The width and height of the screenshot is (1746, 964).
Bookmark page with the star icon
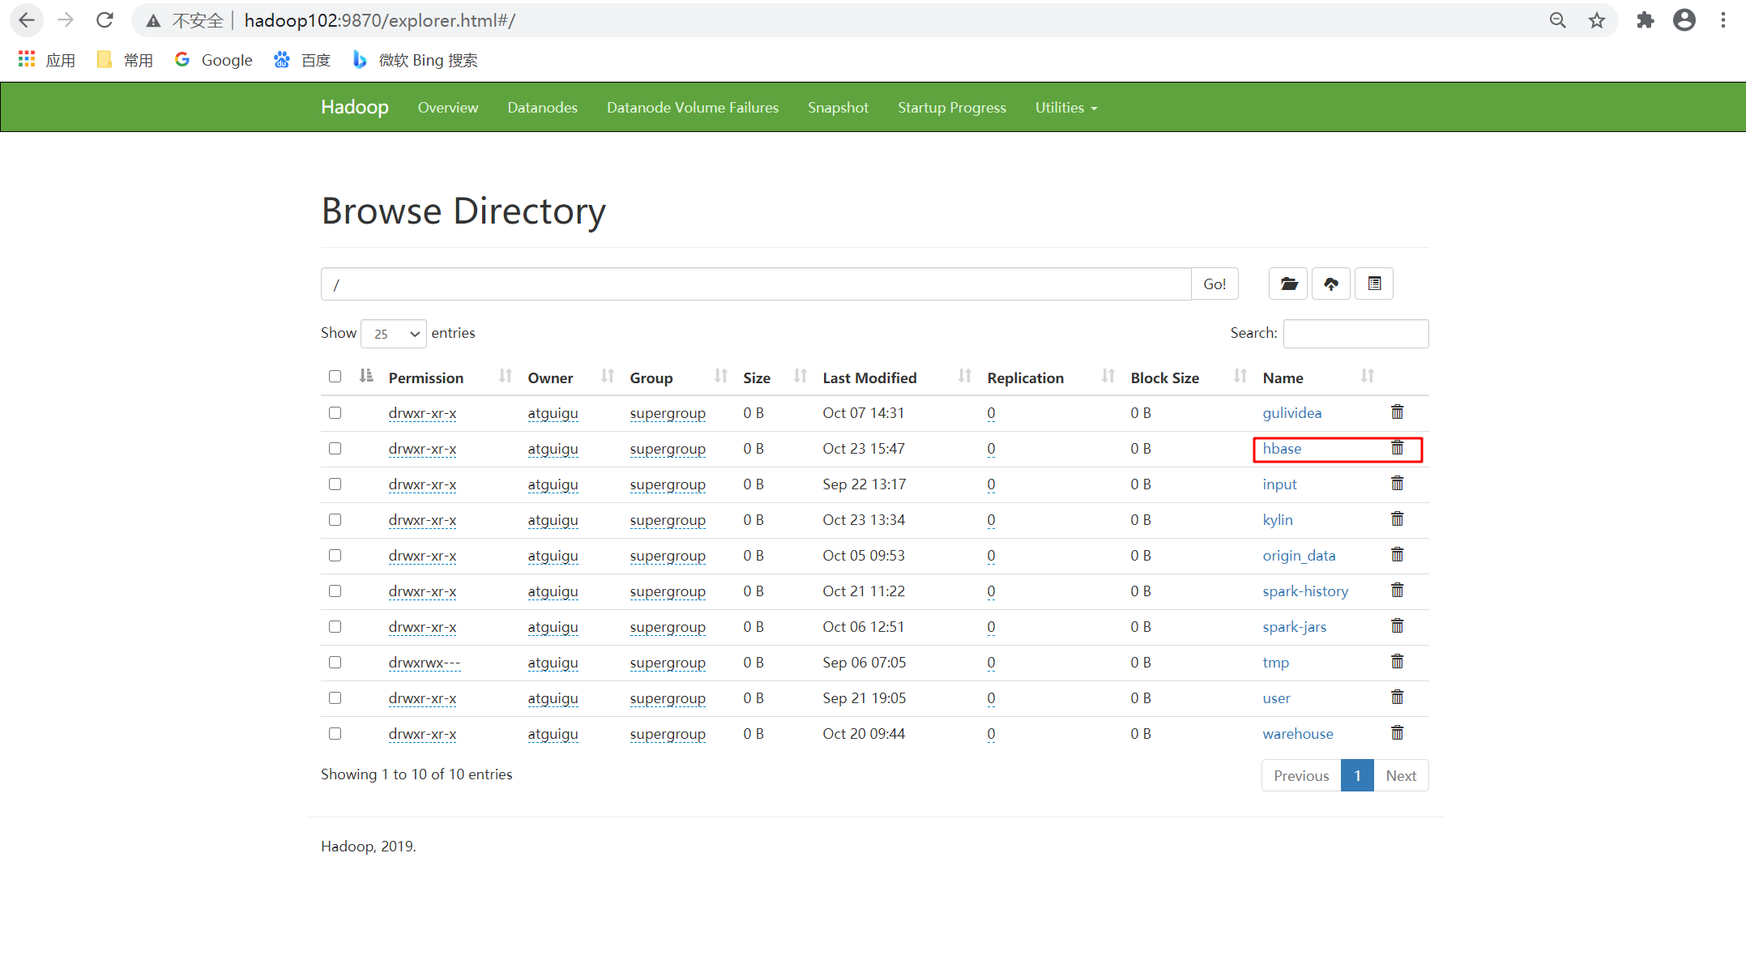click(1596, 20)
